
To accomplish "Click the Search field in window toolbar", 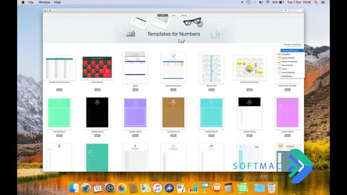I will click(296, 10).
